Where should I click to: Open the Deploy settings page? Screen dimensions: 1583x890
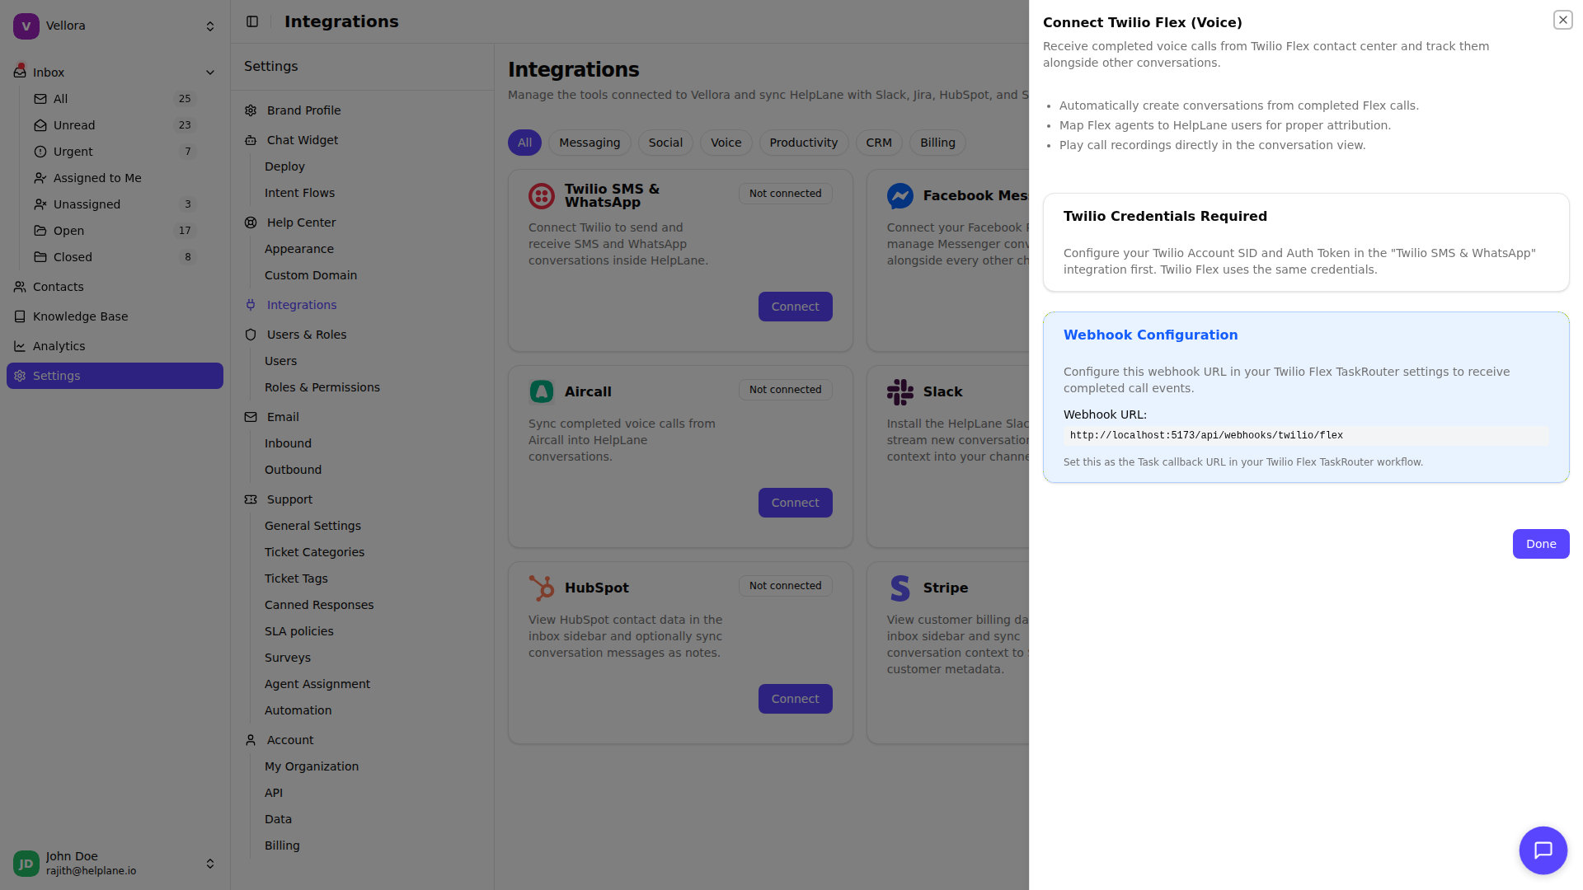coord(284,166)
